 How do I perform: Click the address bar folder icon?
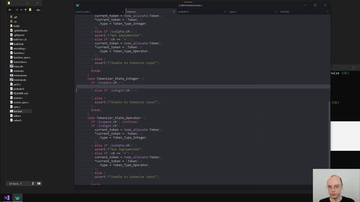(30, 10)
